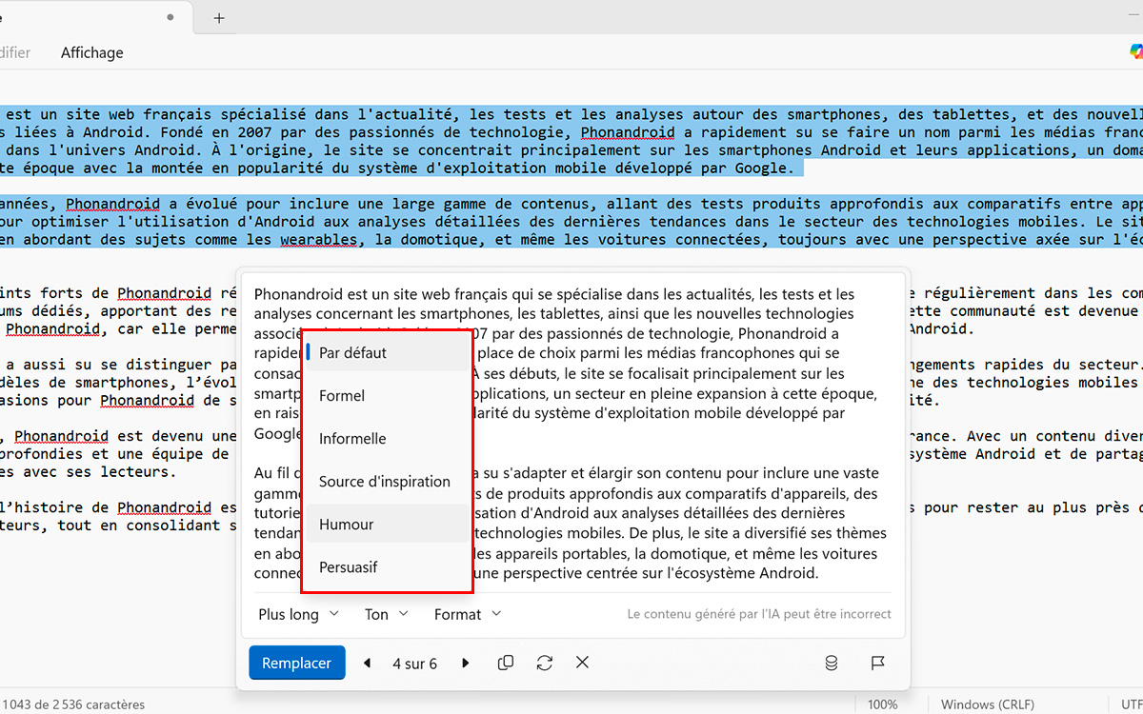This screenshot has width=1143, height=714.
Task: Dismiss the rewrite popup with the X icon
Action: point(583,663)
